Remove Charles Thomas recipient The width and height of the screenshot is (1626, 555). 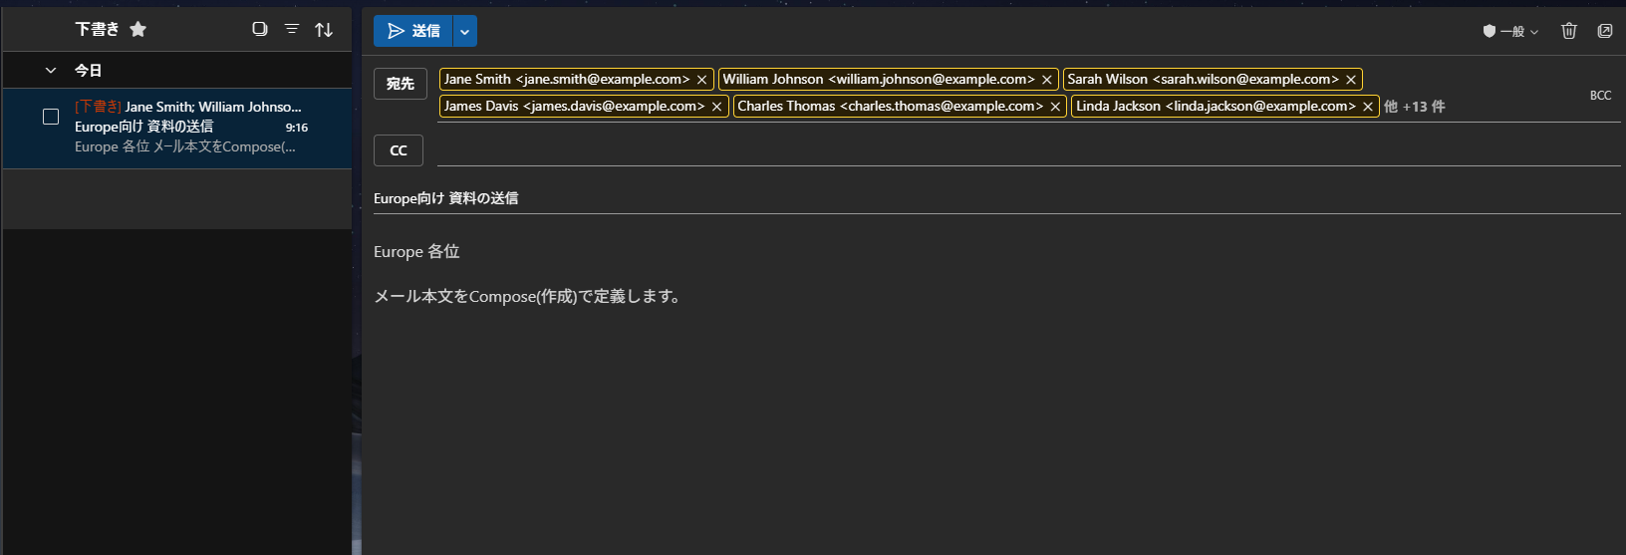1055,107
